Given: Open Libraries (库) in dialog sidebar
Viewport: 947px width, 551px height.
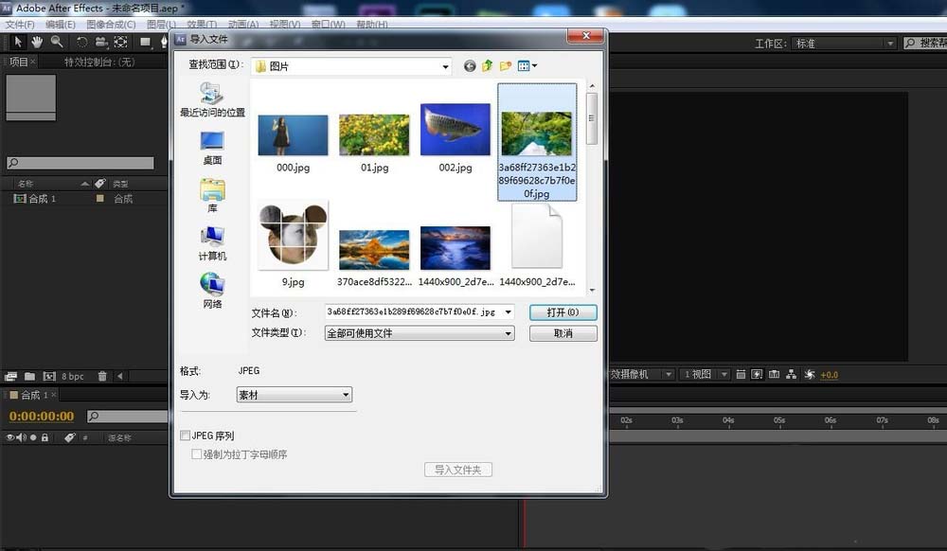Looking at the screenshot, I should click(212, 196).
